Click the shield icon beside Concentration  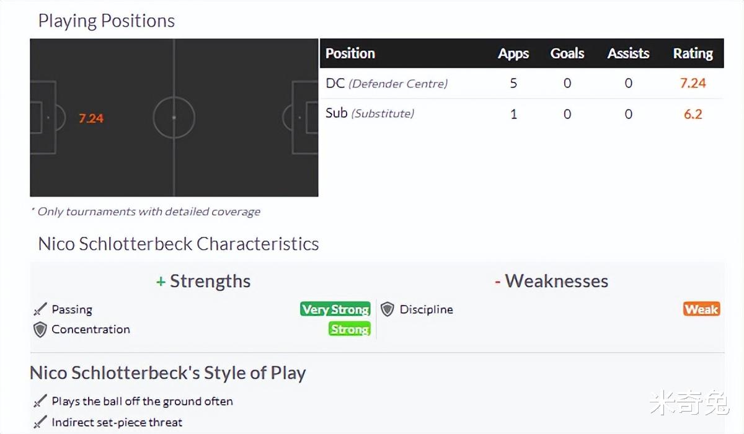pyautogui.click(x=40, y=330)
